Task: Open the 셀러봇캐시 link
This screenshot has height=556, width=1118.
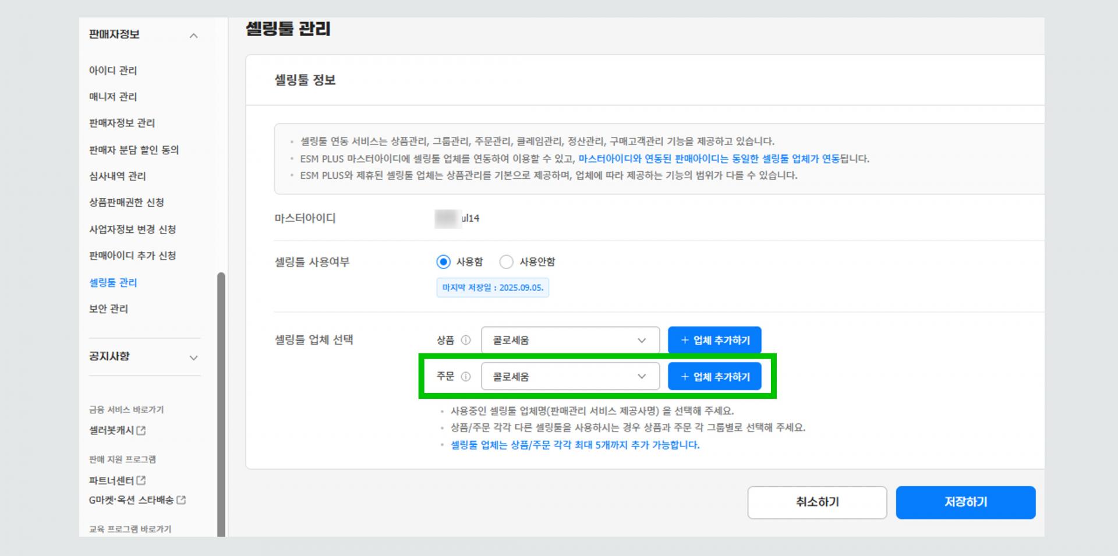Action: pos(111,430)
